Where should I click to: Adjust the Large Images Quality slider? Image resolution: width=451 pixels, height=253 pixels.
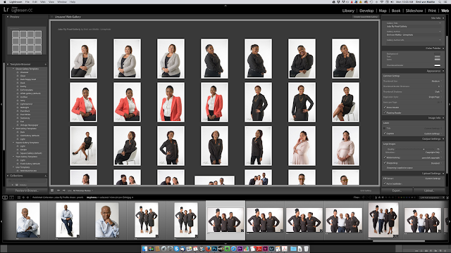pos(424,149)
